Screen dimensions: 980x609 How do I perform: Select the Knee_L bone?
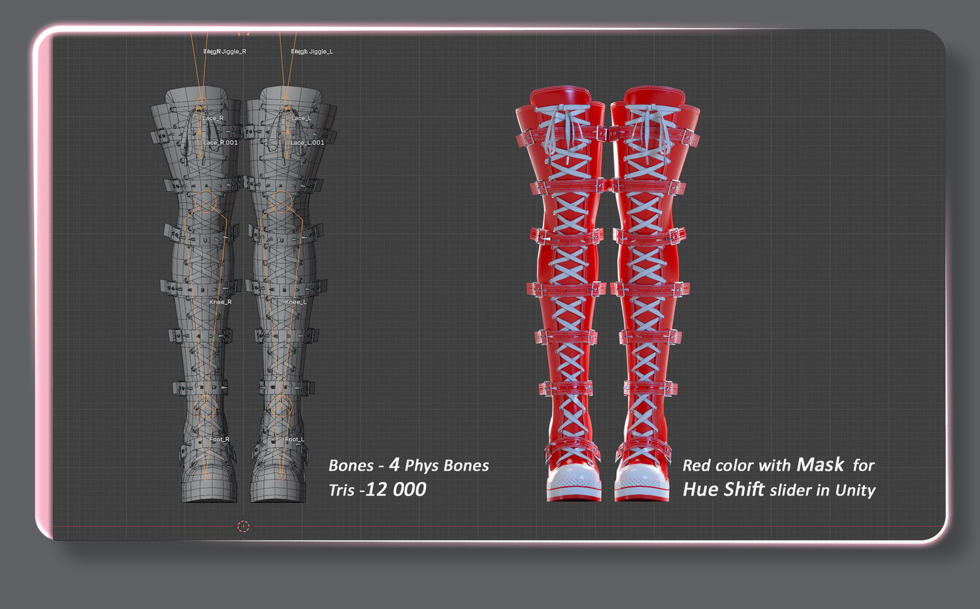[296, 302]
